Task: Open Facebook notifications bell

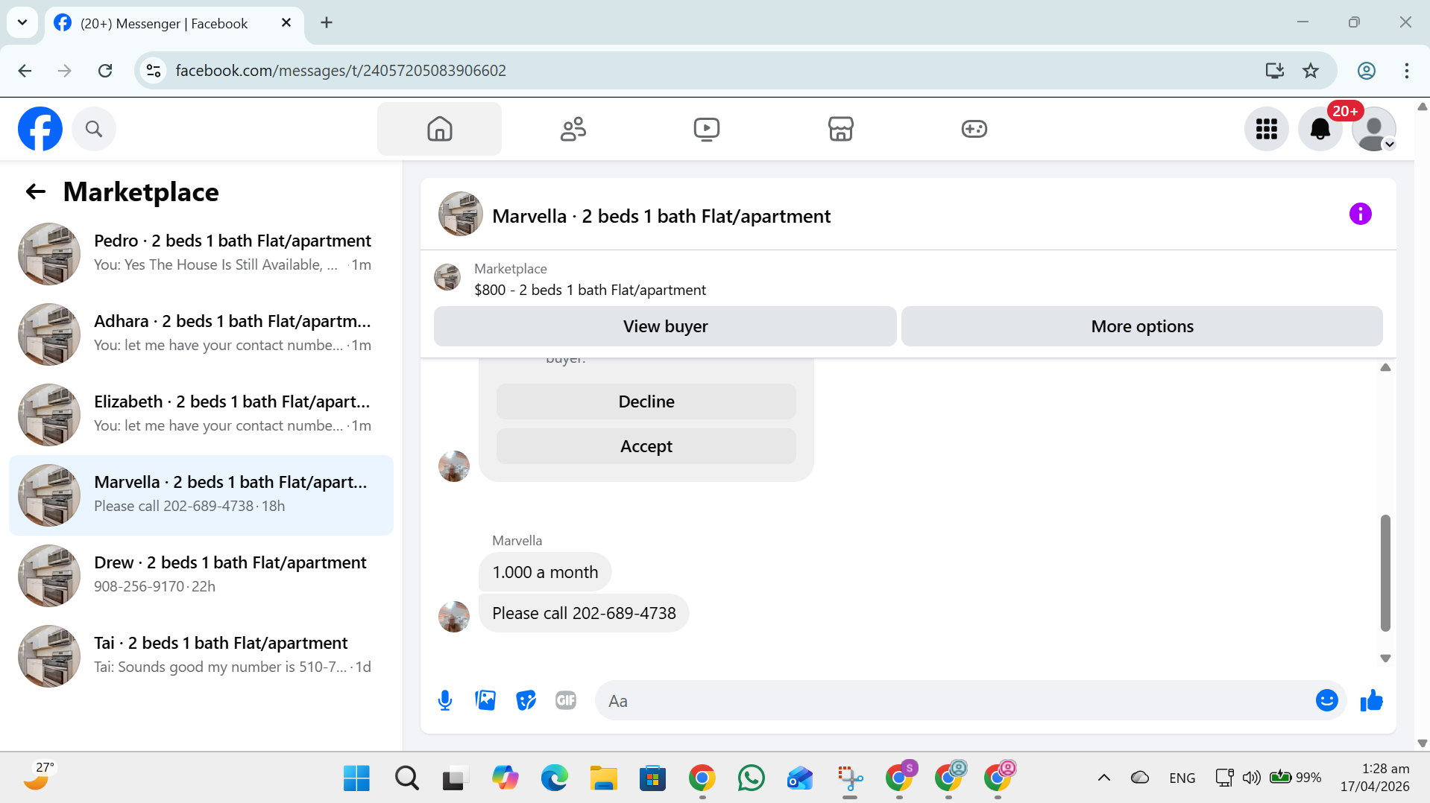Action: (1320, 129)
